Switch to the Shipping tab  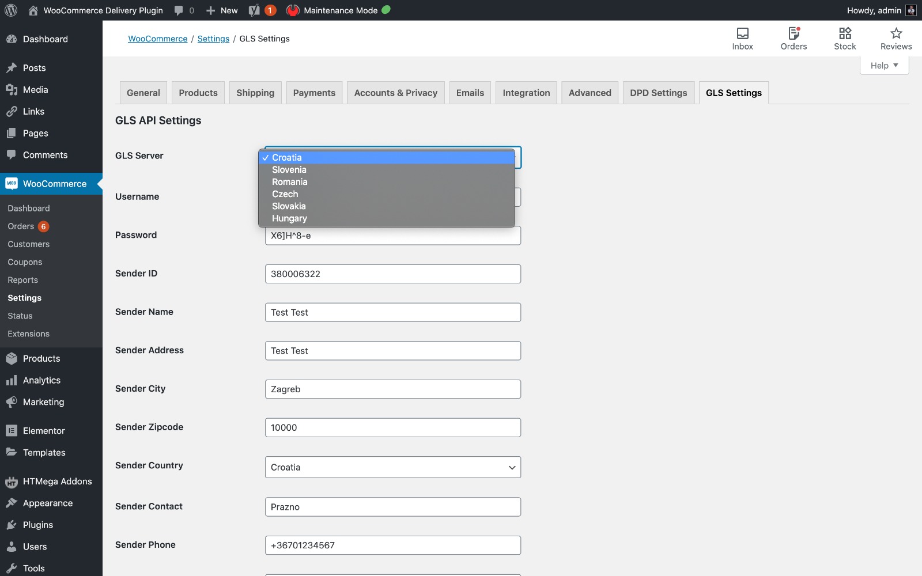pyautogui.click(x=255, y=93)
